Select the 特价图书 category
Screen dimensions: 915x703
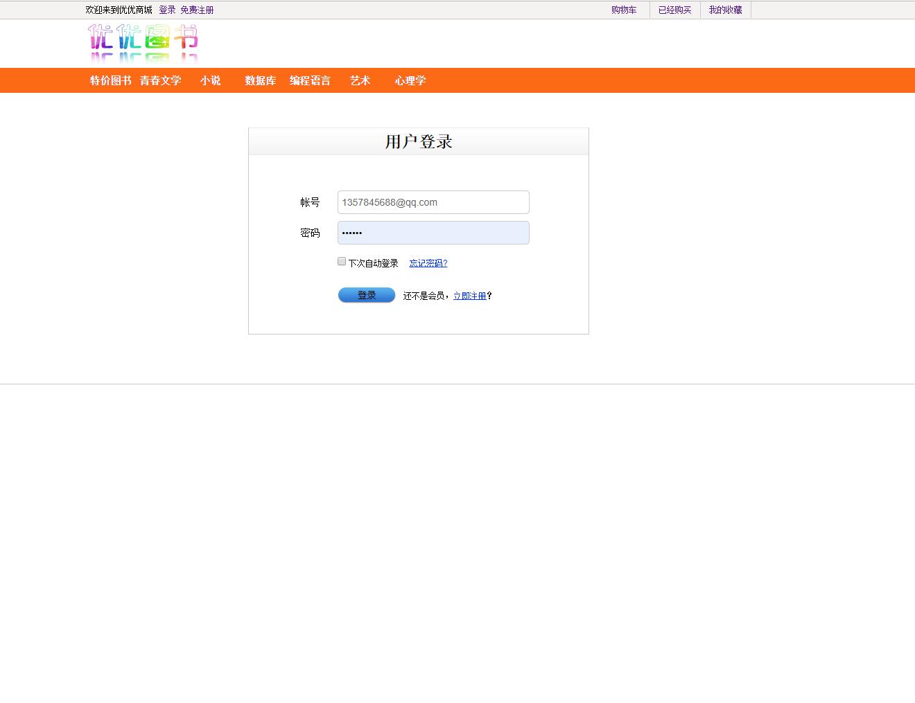pyautogui.click(x=110, y=80)
